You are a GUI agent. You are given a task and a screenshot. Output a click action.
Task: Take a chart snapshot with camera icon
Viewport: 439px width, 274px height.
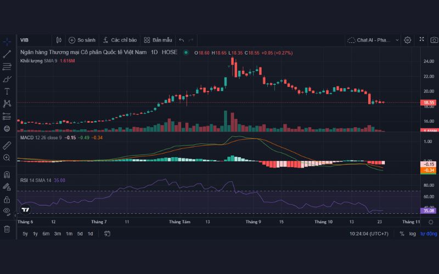pyautogui.click(x=434, y=40)
